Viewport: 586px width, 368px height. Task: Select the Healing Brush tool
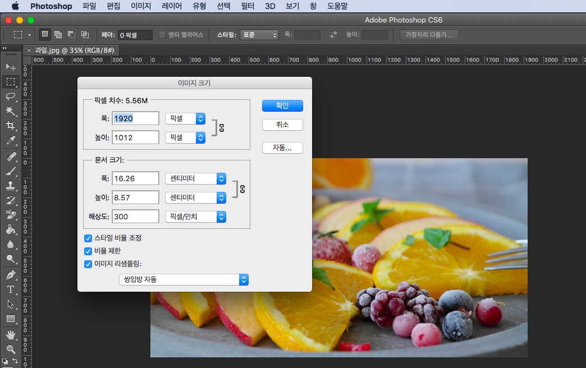click(11, 156)
